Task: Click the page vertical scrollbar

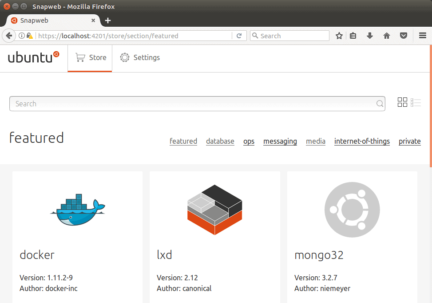Action: point(431,106)
